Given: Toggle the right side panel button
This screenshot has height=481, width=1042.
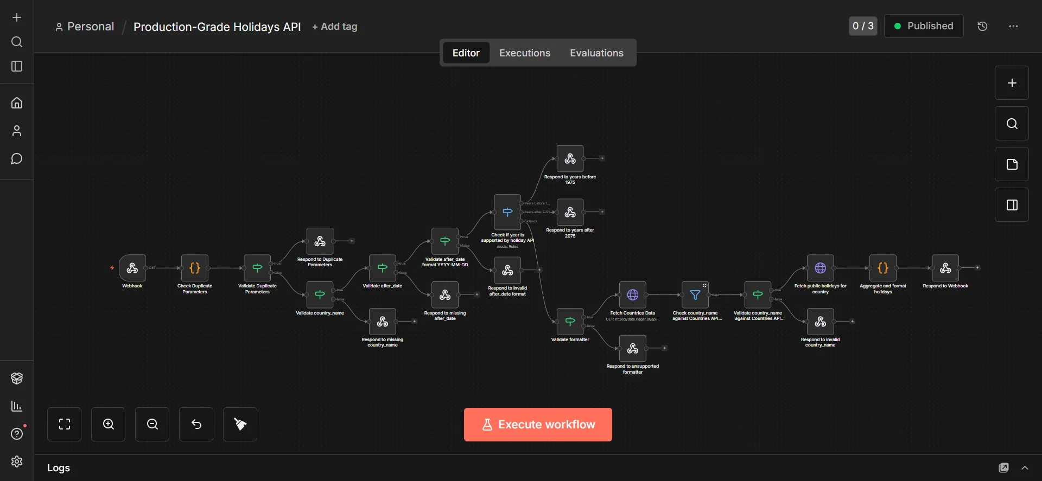Looking at the screenshot, I should click(x=1012, y=205).
